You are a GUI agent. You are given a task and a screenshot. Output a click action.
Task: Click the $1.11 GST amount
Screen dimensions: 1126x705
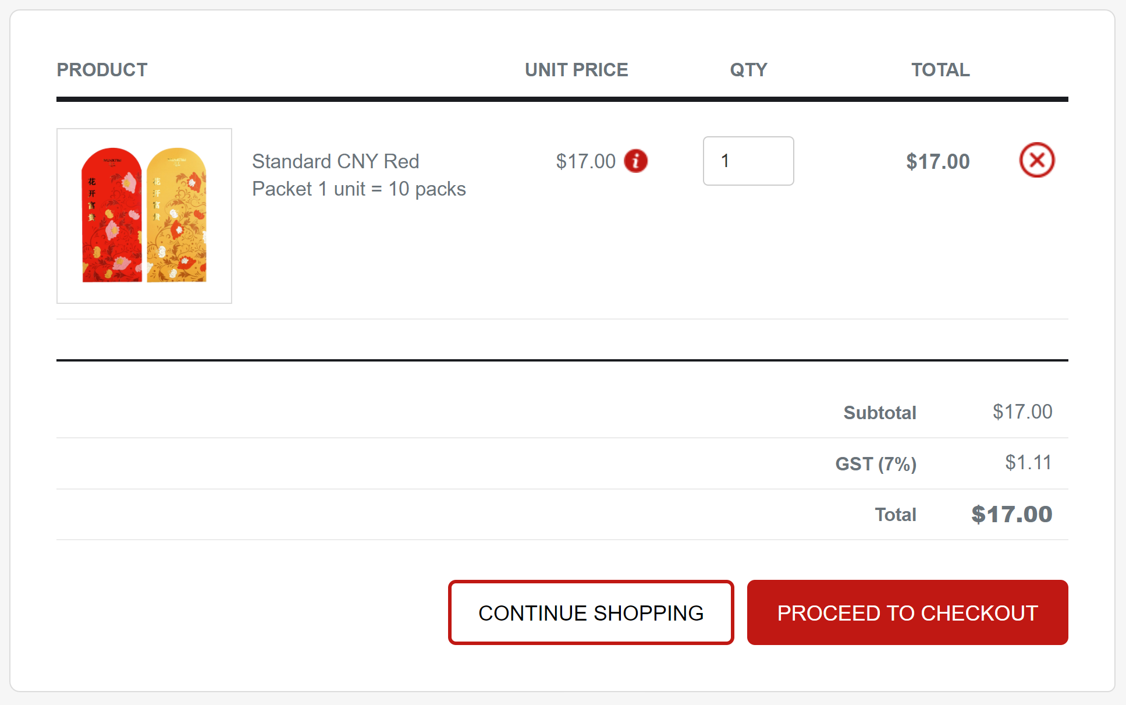coord(1028,463)
